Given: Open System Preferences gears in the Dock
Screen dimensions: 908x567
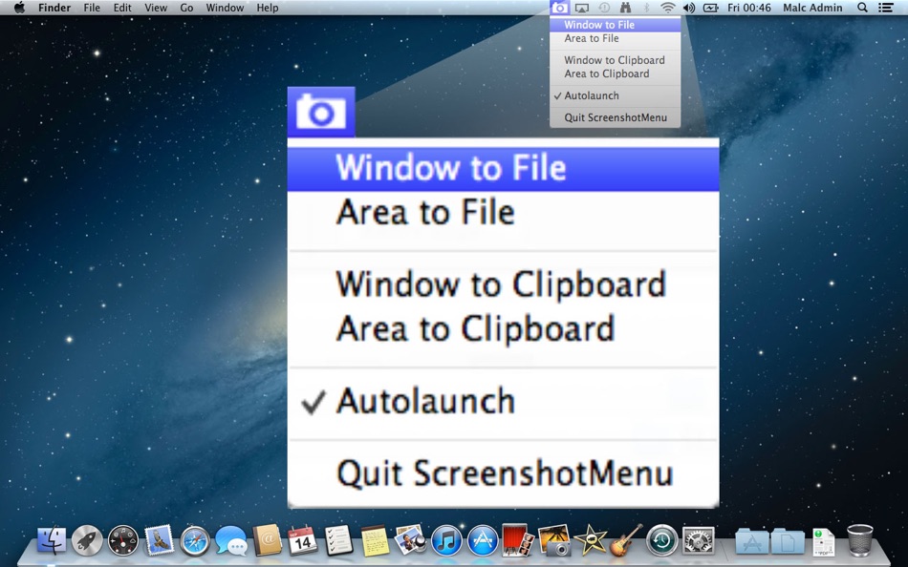Looking at the screenshot, I should point(698,540).
